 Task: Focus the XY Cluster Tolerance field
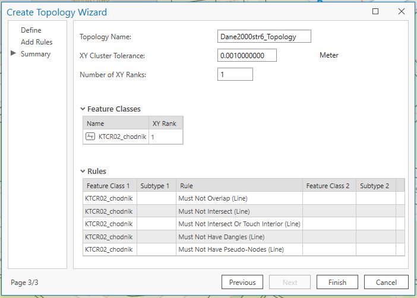247,56
